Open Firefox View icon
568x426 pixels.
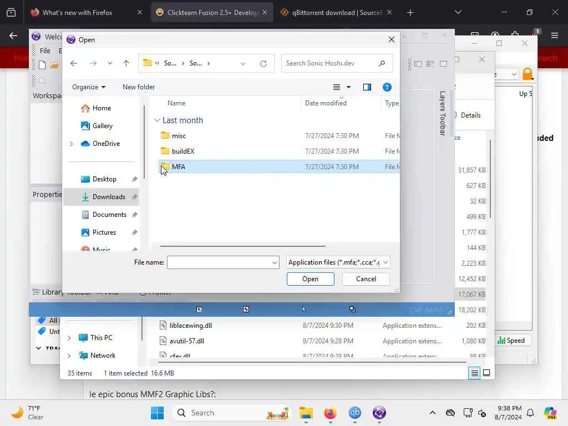[x=11, y=13]
